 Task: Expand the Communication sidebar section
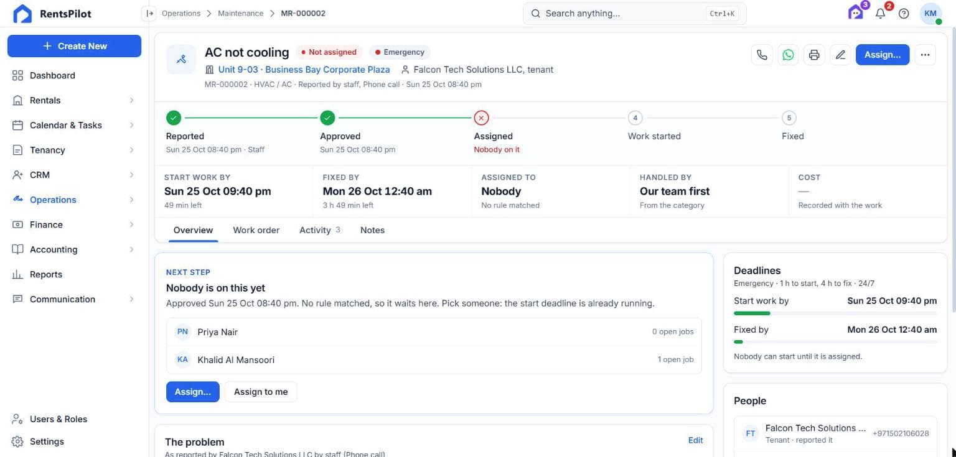[74, 299]
